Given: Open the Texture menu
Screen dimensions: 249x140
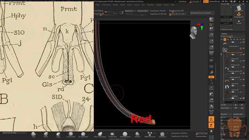Looking at the screenshot, I should pyautogui.click(x=137, y=5).
